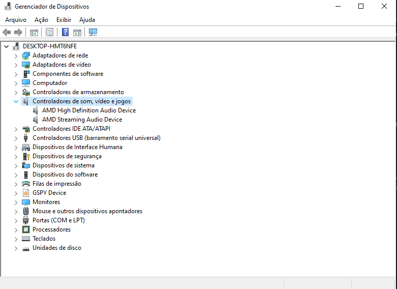Click the Properties toolbar icon
Image resolution: width=397 pixels, height=289 pixels.
(x=50, y=32)
